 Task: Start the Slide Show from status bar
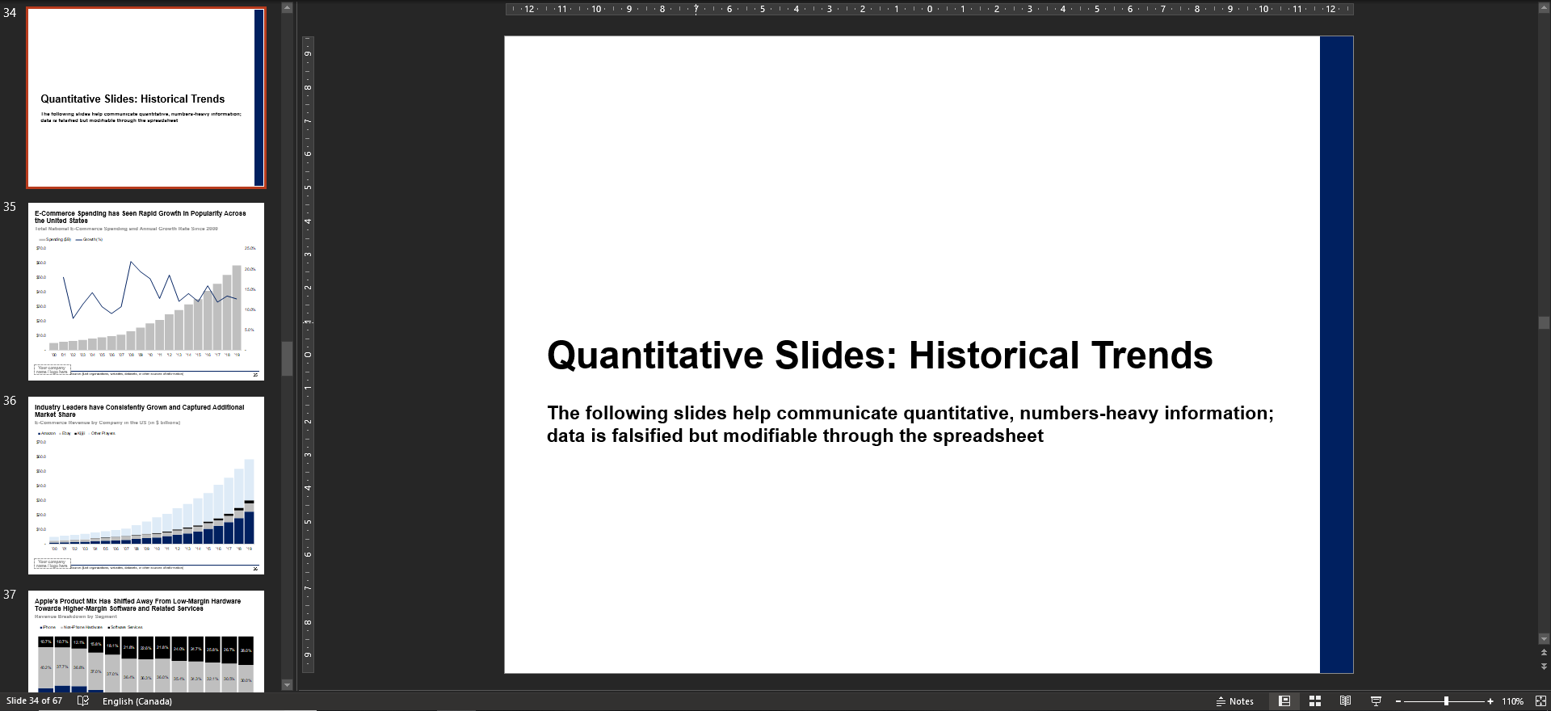[x=1376, y=700]
